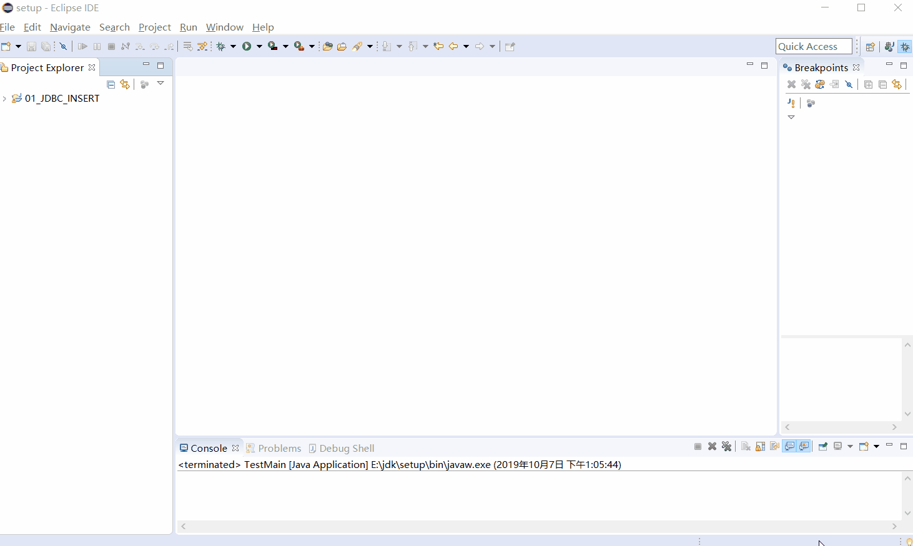
Task: Switch to the Debug perspective
Action: (905, 46)
